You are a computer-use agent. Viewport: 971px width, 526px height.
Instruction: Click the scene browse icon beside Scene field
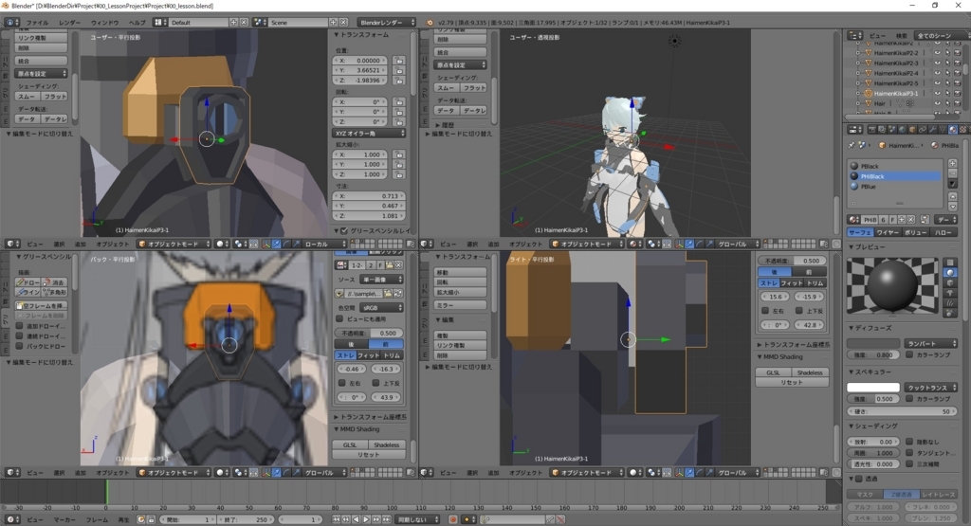pos(260,23)
